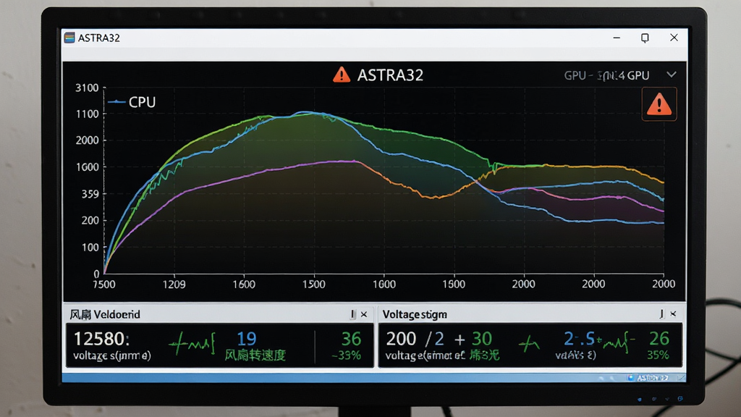Minimize the ASTRA32 window
Screen dimensions: 741x417
pyautogui.click(x=617, y=38)
